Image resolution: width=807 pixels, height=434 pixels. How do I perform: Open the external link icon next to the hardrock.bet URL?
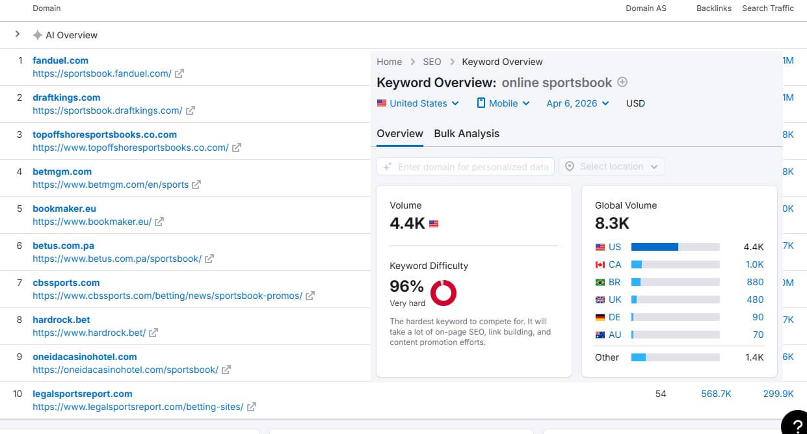click(x=153, y=333)
